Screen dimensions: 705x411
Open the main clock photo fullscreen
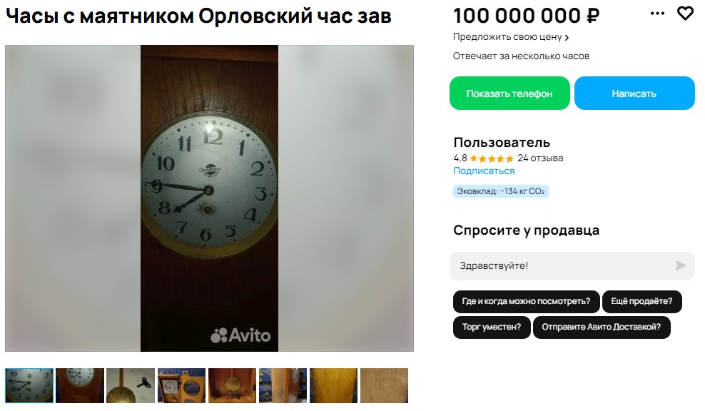pyautogui.click(x=209, y=198)
